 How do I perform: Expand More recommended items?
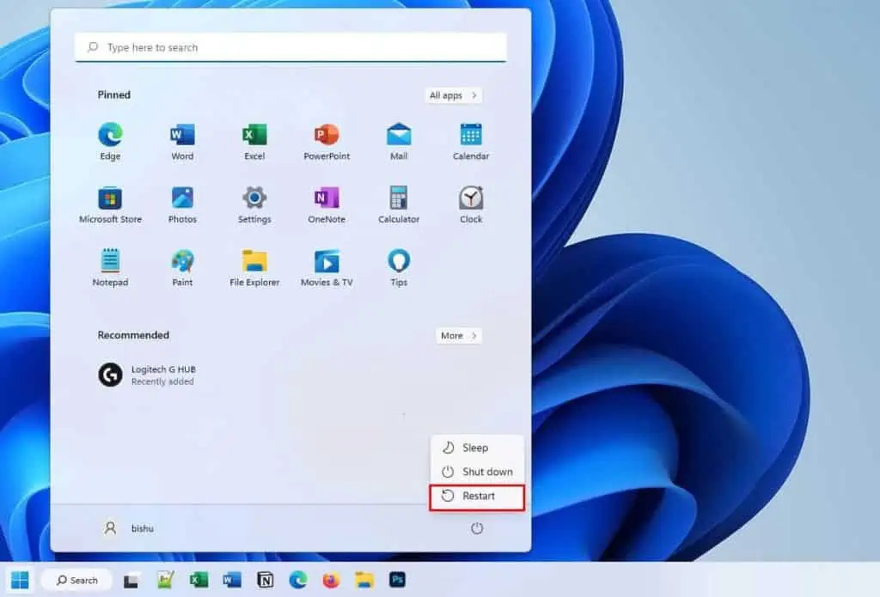[x=458, y=336]
